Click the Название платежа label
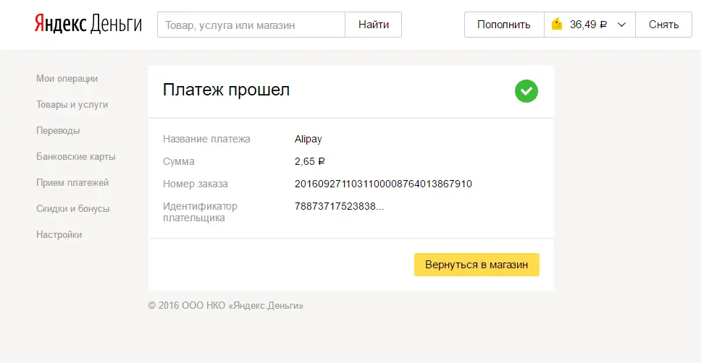This screenshot has height=363, width=701. point(206,140)
